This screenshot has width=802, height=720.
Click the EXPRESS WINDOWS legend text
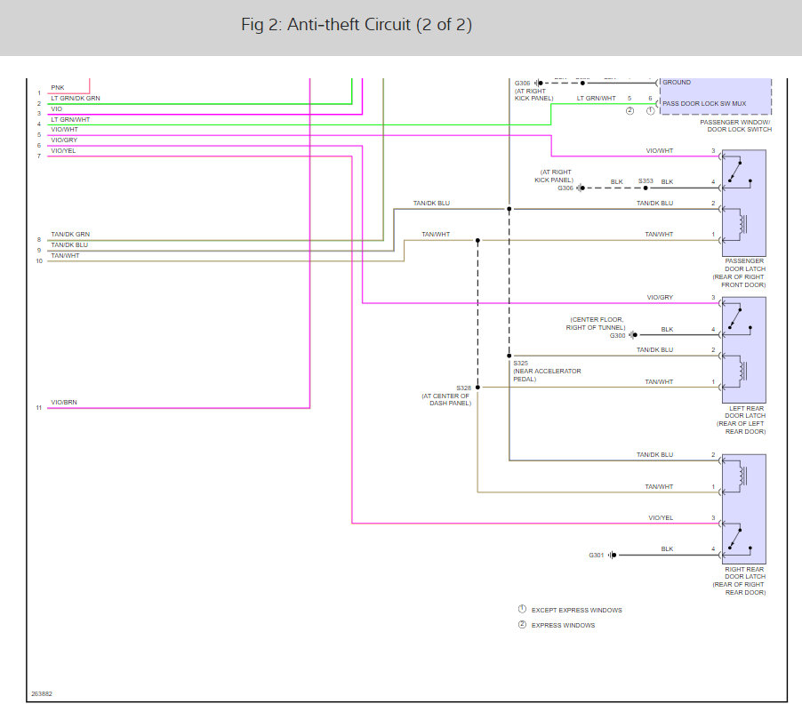point(563,626)
